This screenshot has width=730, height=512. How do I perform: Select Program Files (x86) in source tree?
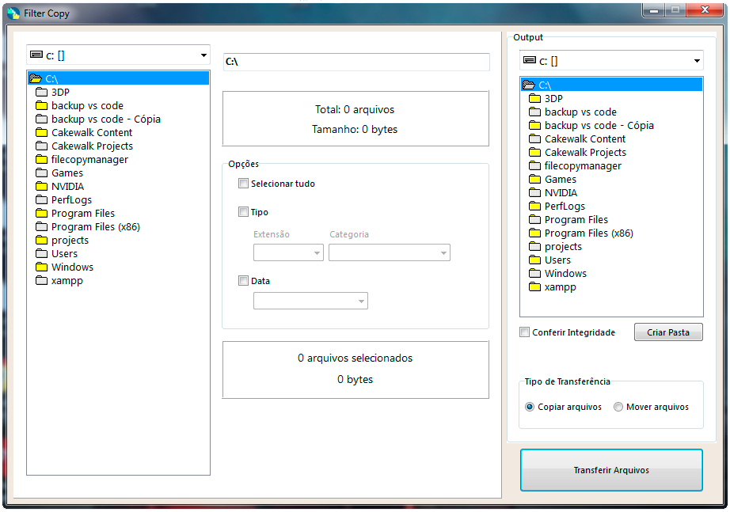coord(96,226)
